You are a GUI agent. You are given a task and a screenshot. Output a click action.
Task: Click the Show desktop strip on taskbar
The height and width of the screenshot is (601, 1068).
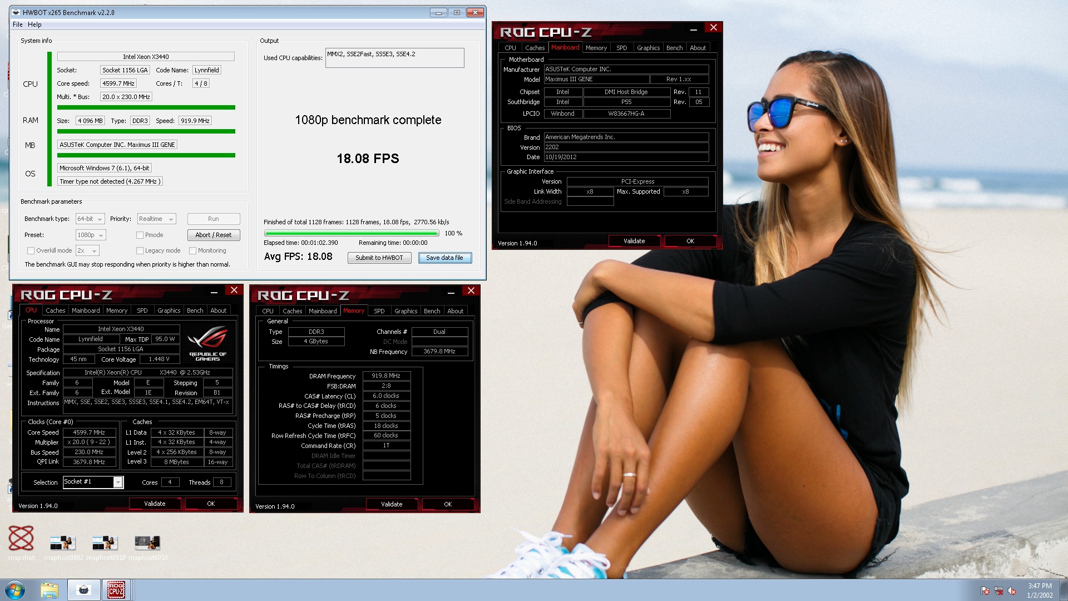(x=1064, y=590)
